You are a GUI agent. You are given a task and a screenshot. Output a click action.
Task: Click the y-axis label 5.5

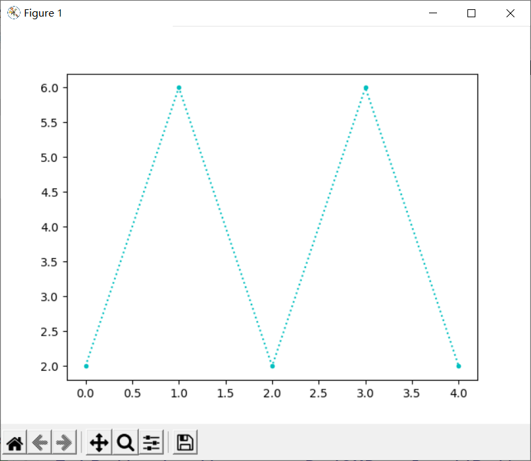click(50, 123)
